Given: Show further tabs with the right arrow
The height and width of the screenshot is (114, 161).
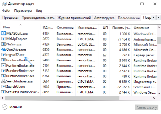Looking at the screenshot, I should [158, 18].
